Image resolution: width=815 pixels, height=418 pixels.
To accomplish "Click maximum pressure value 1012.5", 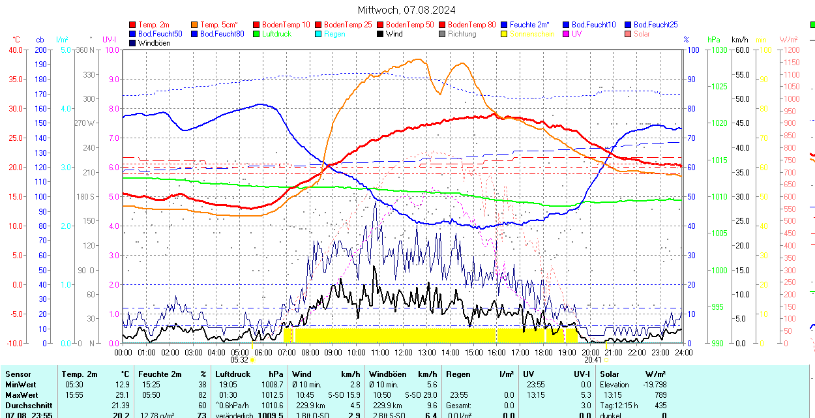I will coord(272,395).
